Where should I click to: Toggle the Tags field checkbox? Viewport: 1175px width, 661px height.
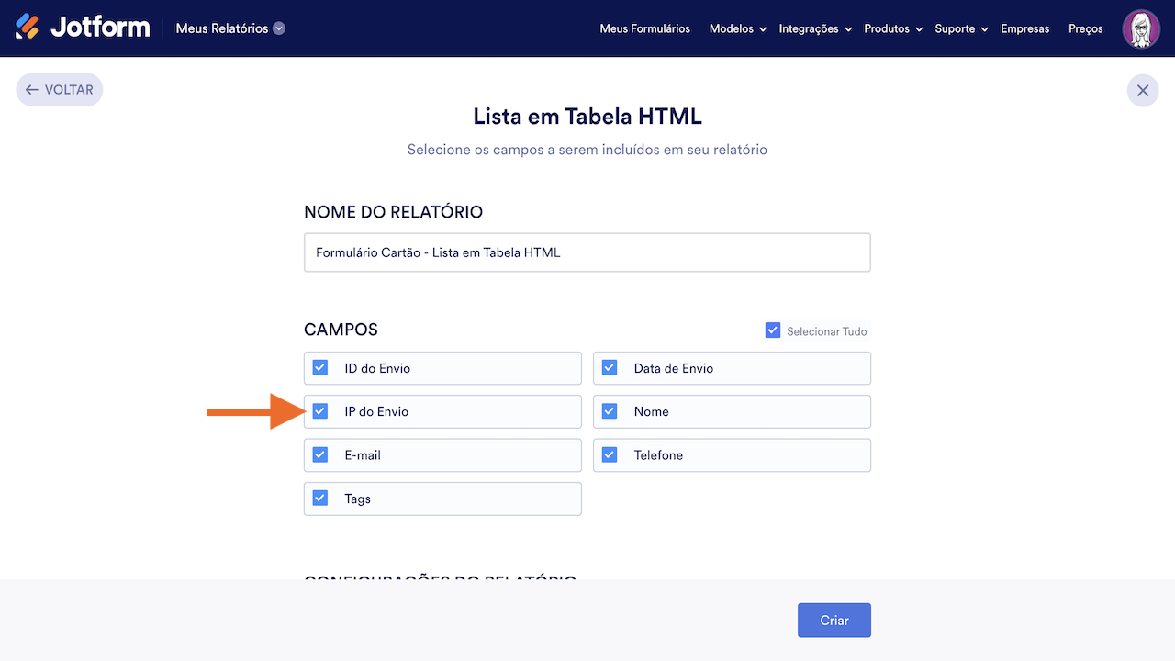click(320, 499)
